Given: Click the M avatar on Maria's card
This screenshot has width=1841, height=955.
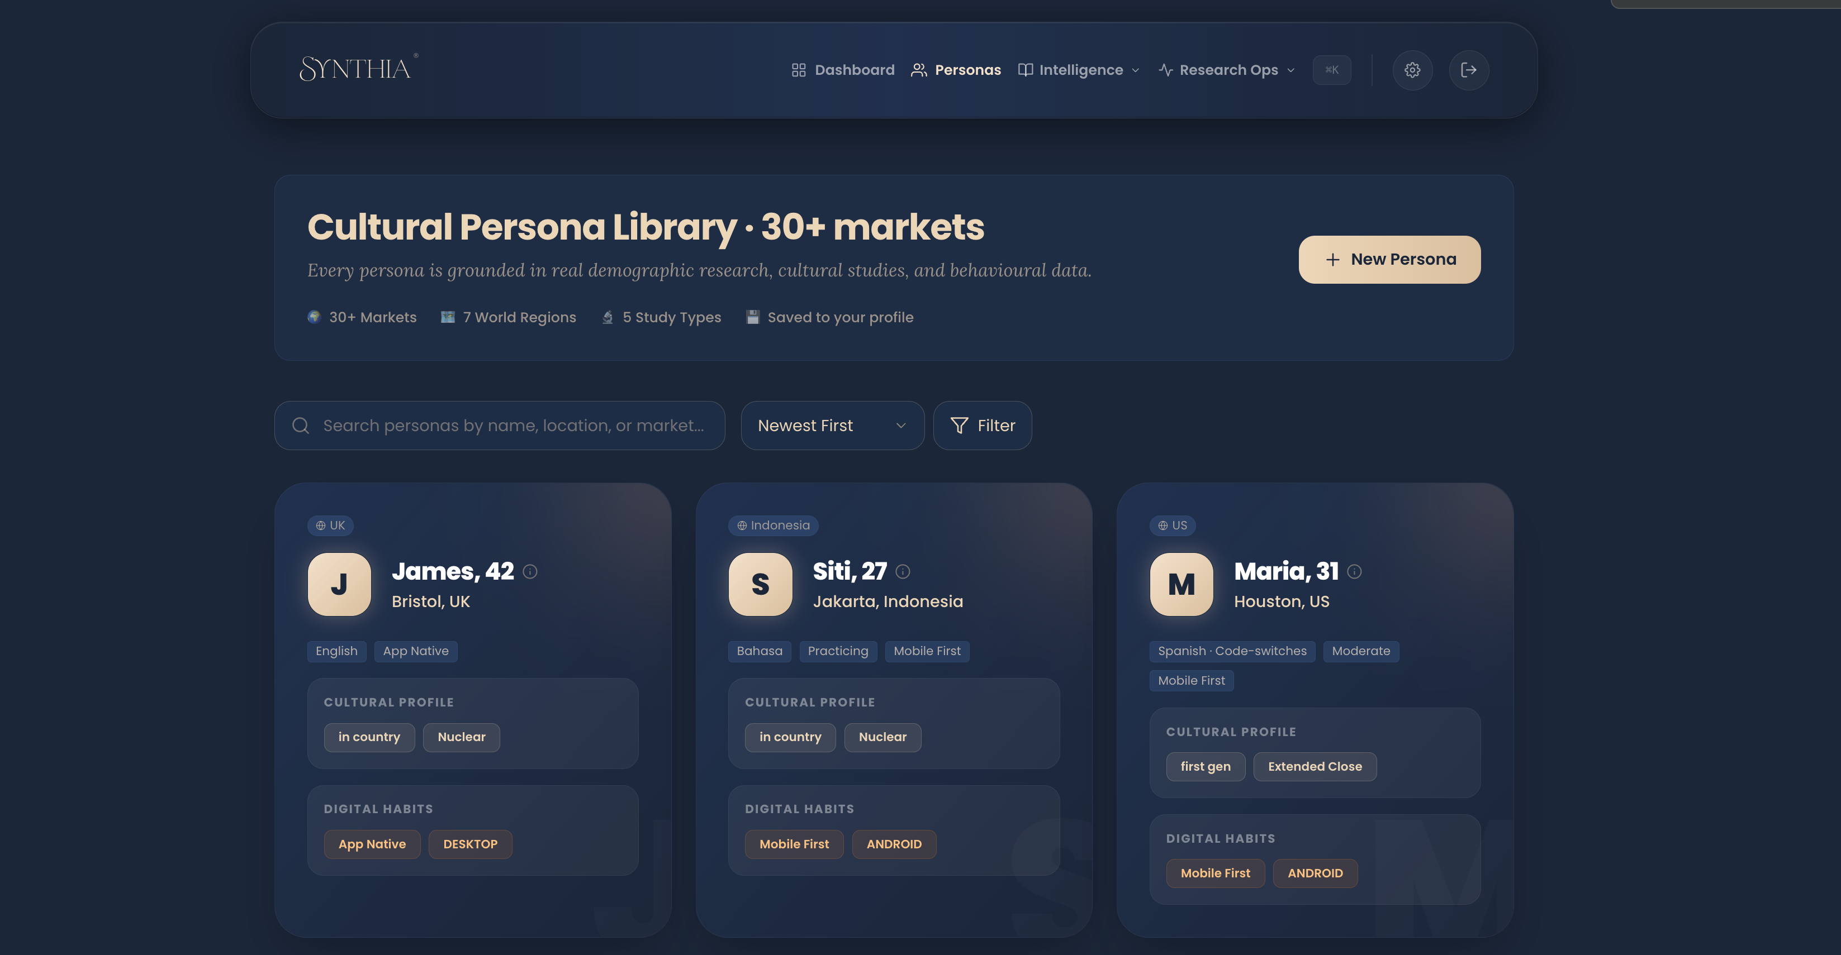Looking at the screenshot, I should click(x=1182, y=584).
